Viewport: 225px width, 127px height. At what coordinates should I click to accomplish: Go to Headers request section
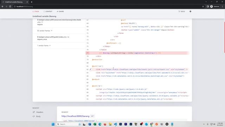(38, 112)
